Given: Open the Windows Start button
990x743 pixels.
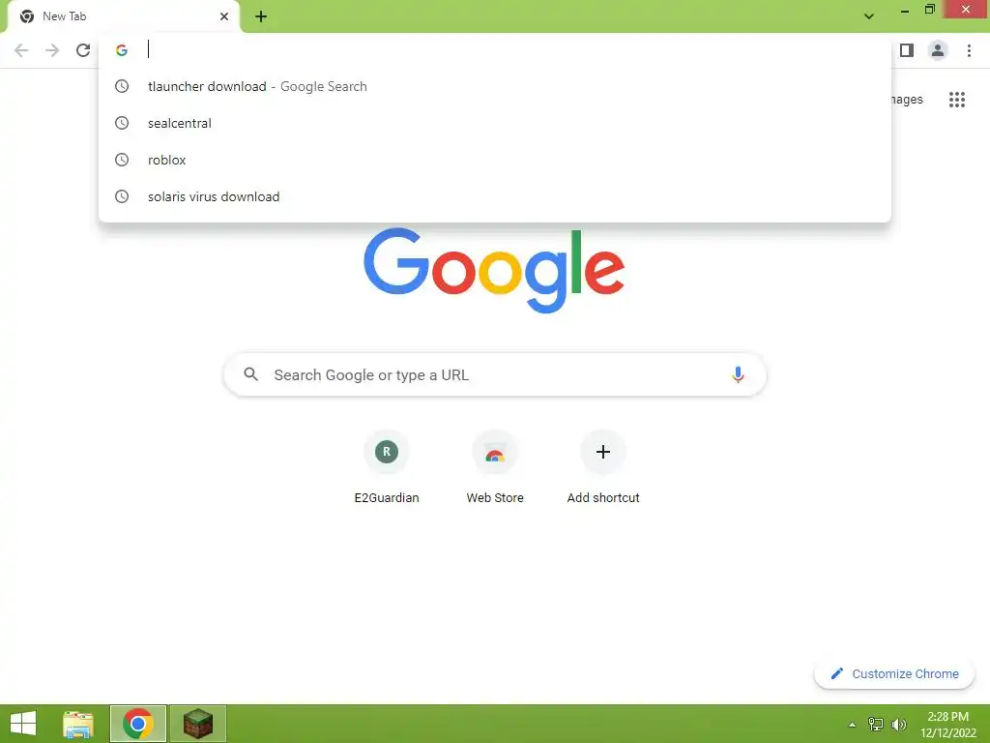Looking at the screenshot, I should 23,724.
